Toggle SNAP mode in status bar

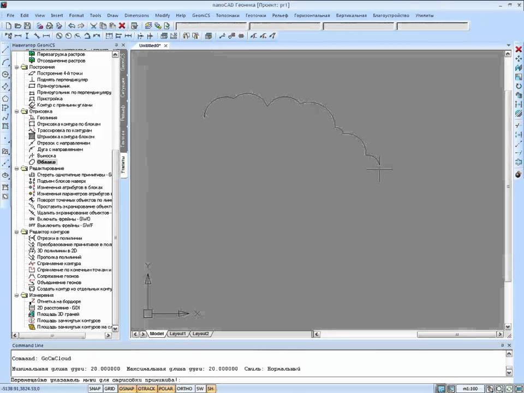[x=95, y=389]
